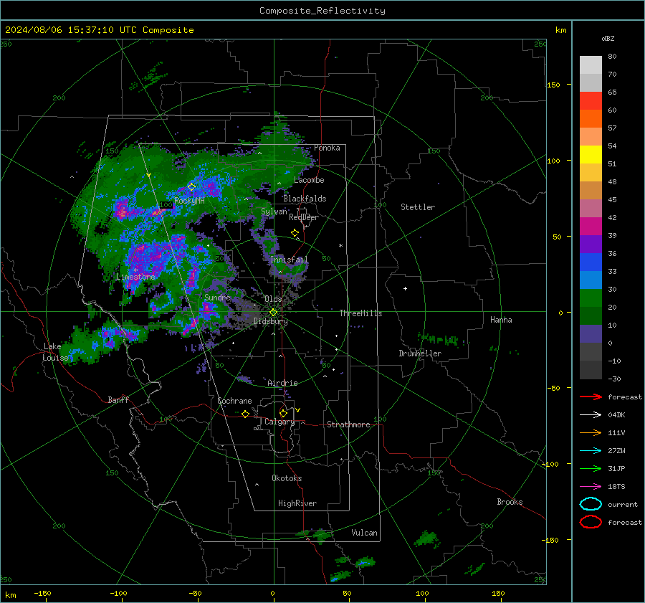
Task: Click the Olds city label
Action: [273, 299]
